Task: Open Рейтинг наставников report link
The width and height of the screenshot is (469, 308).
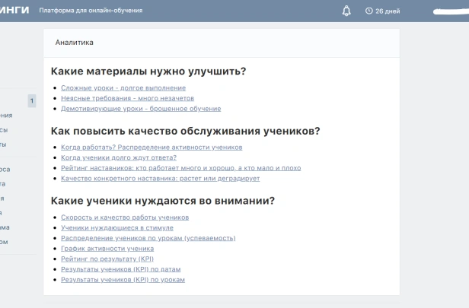Action: coord(180,167)
